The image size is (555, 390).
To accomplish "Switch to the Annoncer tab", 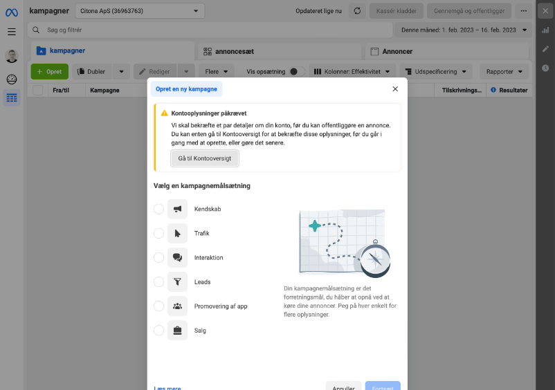I will 448,51.
